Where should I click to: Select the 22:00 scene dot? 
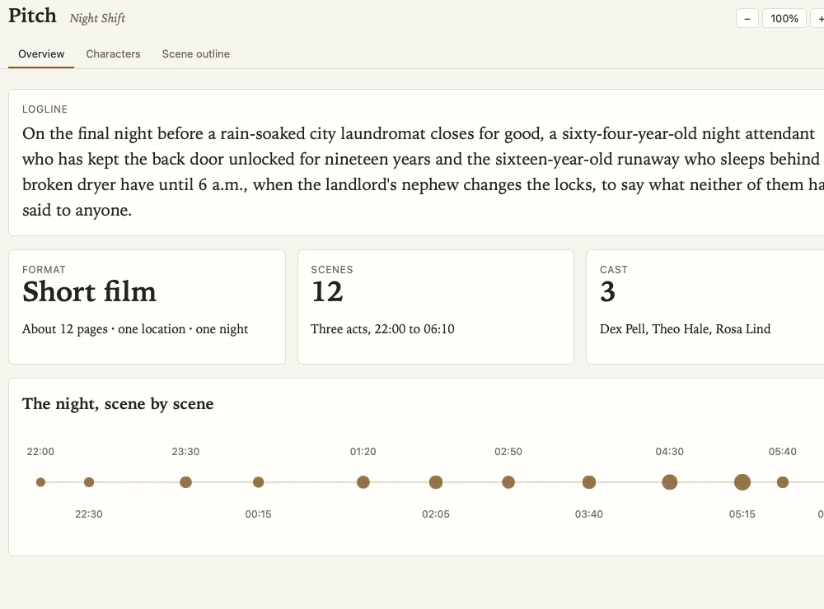[x=40, y=482]
